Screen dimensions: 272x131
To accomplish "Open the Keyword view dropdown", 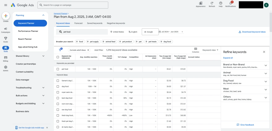I will tap(210, 50).
